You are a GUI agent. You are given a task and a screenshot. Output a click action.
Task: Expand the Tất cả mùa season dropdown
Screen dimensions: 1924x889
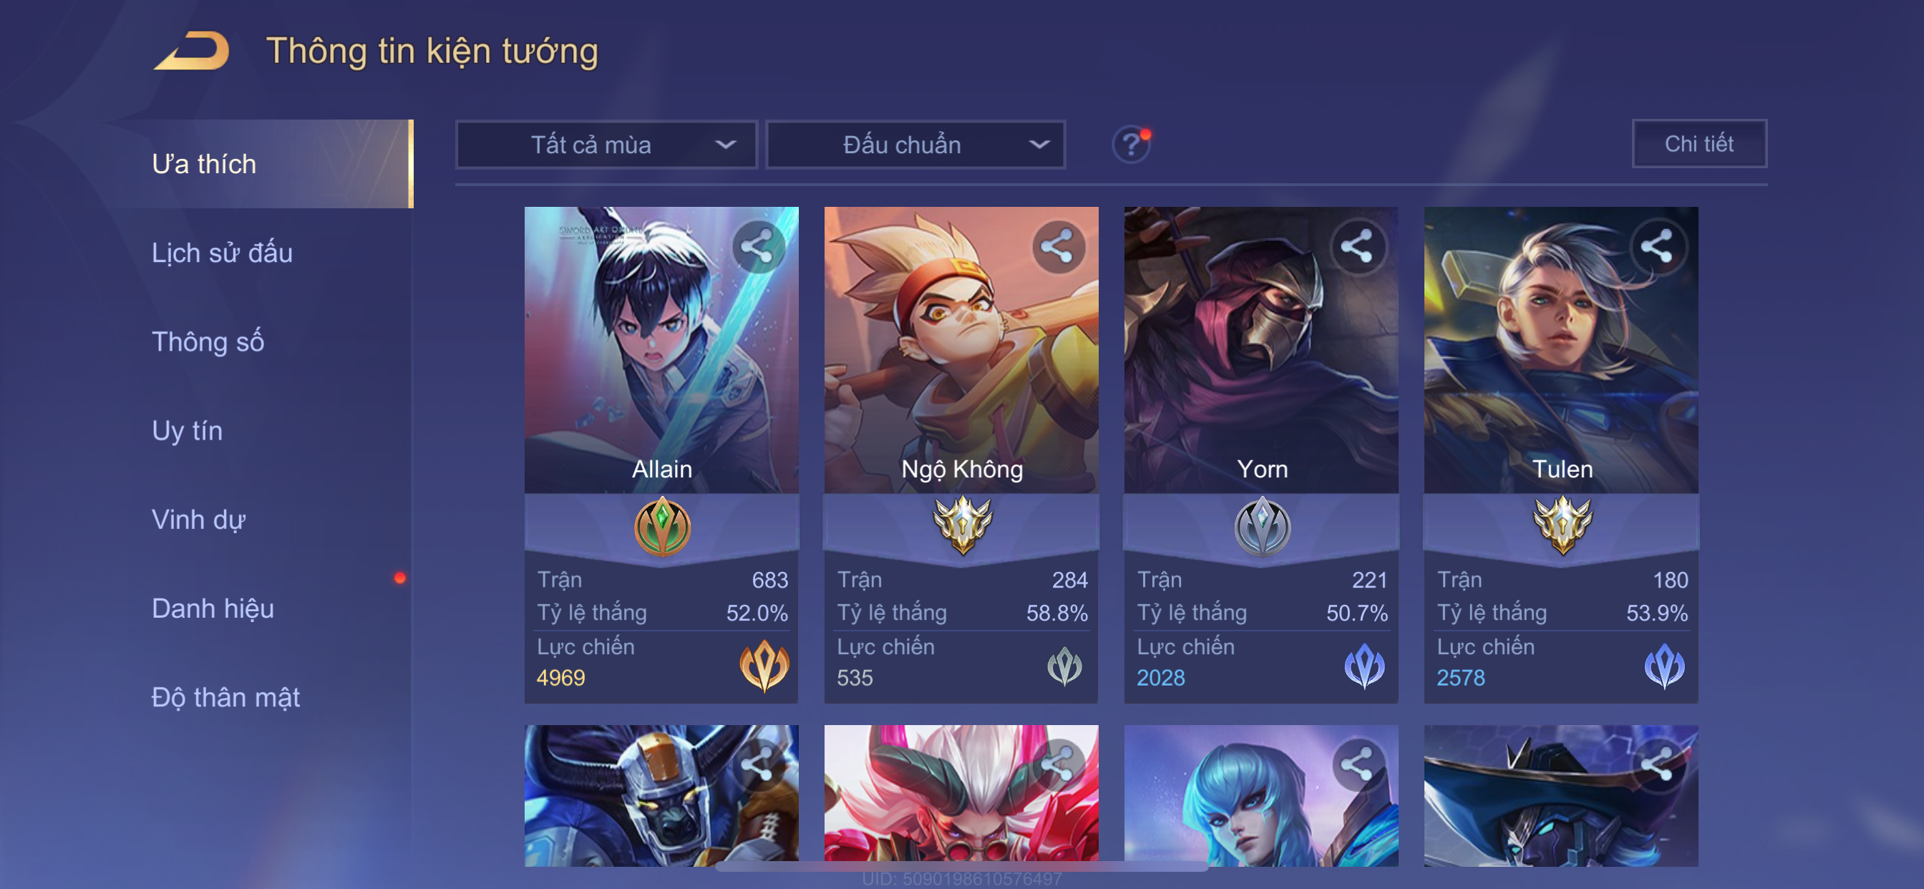(606, 144)
